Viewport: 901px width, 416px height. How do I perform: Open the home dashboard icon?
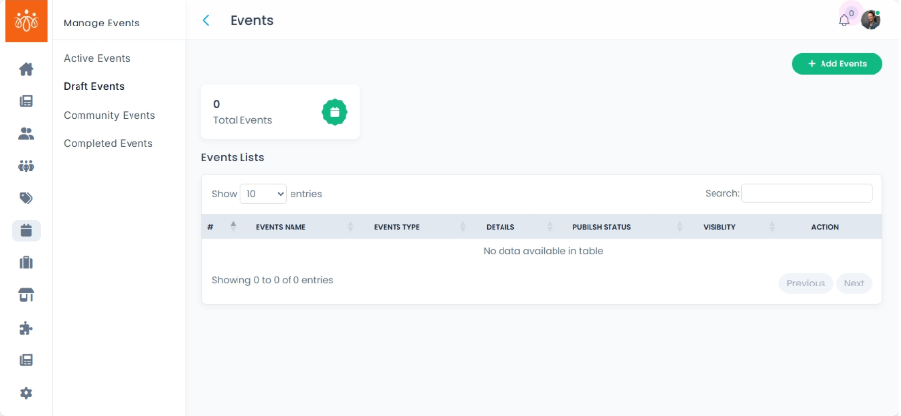pyautogui.click(x=26, y=69)
